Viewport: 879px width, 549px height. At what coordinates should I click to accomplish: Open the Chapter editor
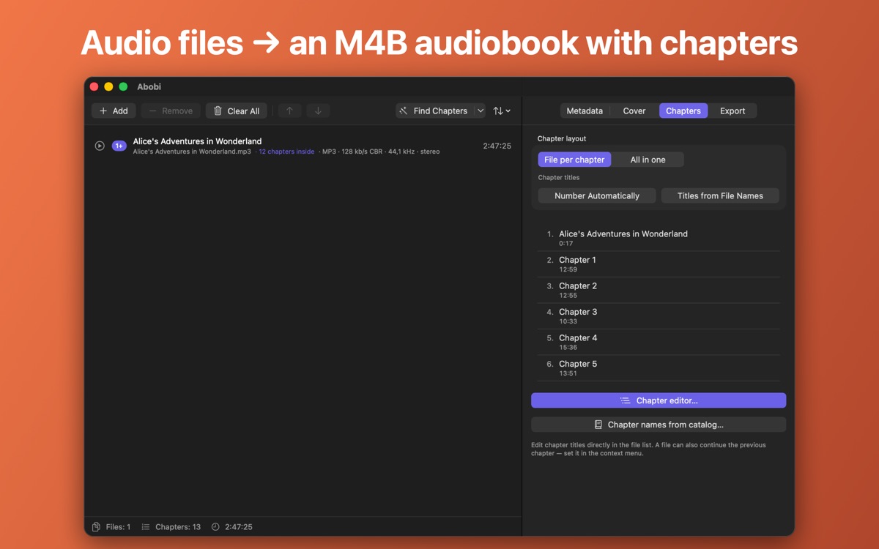(x=659, y=400)
